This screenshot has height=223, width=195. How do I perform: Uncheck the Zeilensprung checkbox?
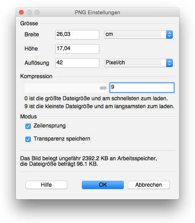coord(28,126)
